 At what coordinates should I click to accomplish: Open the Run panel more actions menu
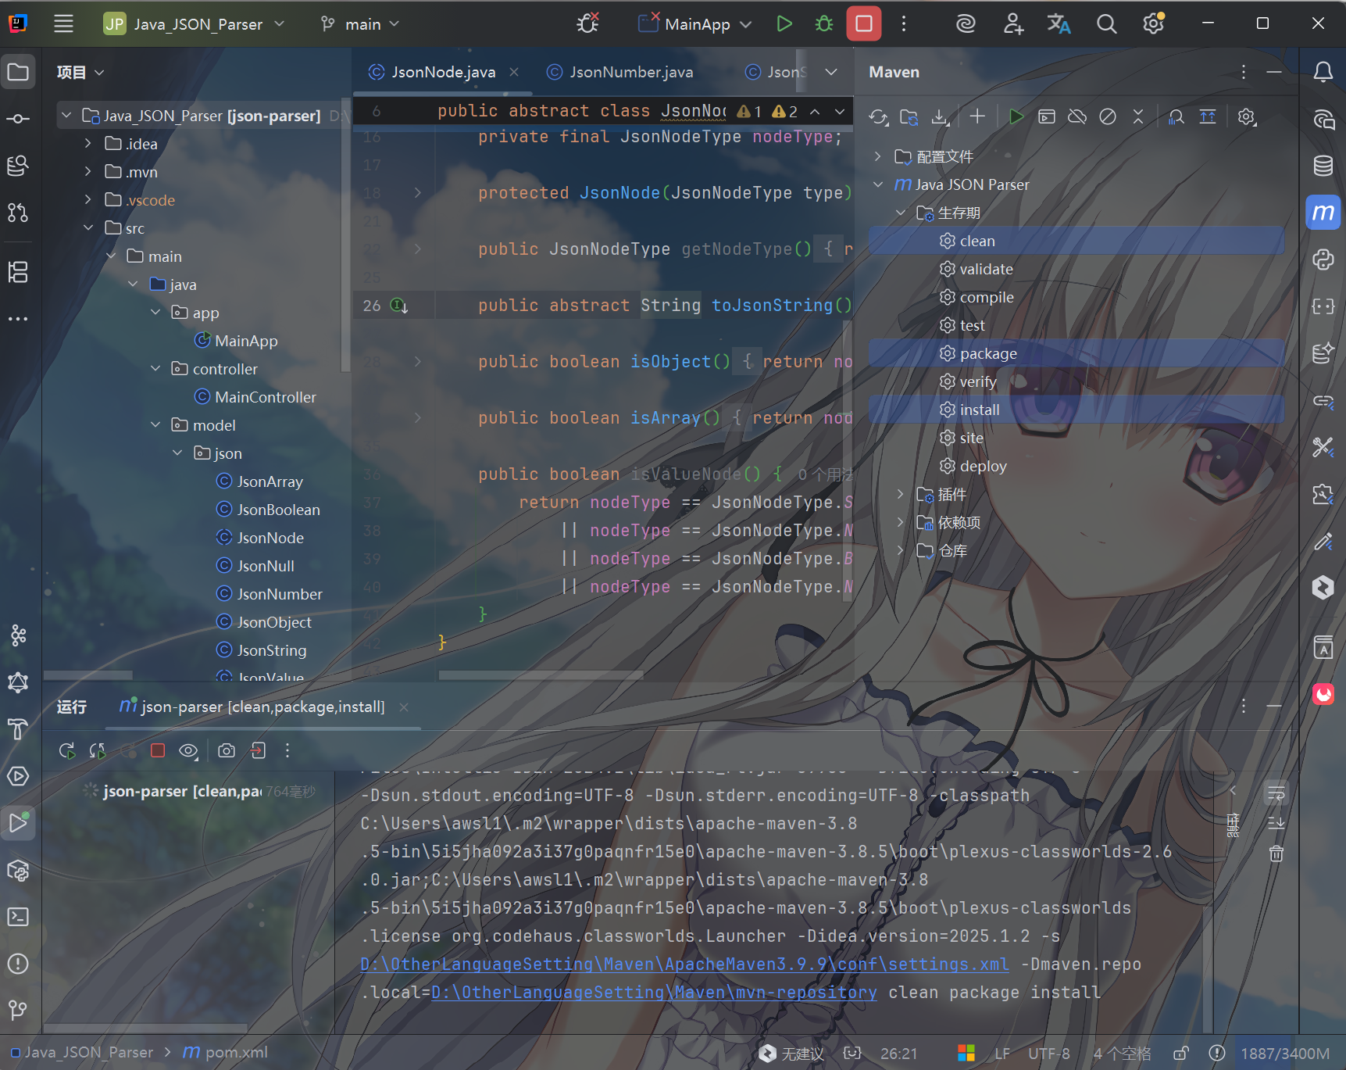click(287, 751)
